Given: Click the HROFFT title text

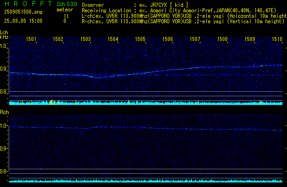Looking at the screenshot, I should 28,4.
